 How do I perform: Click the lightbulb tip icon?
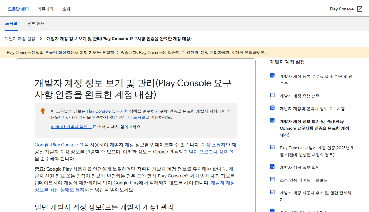(43, 111)
